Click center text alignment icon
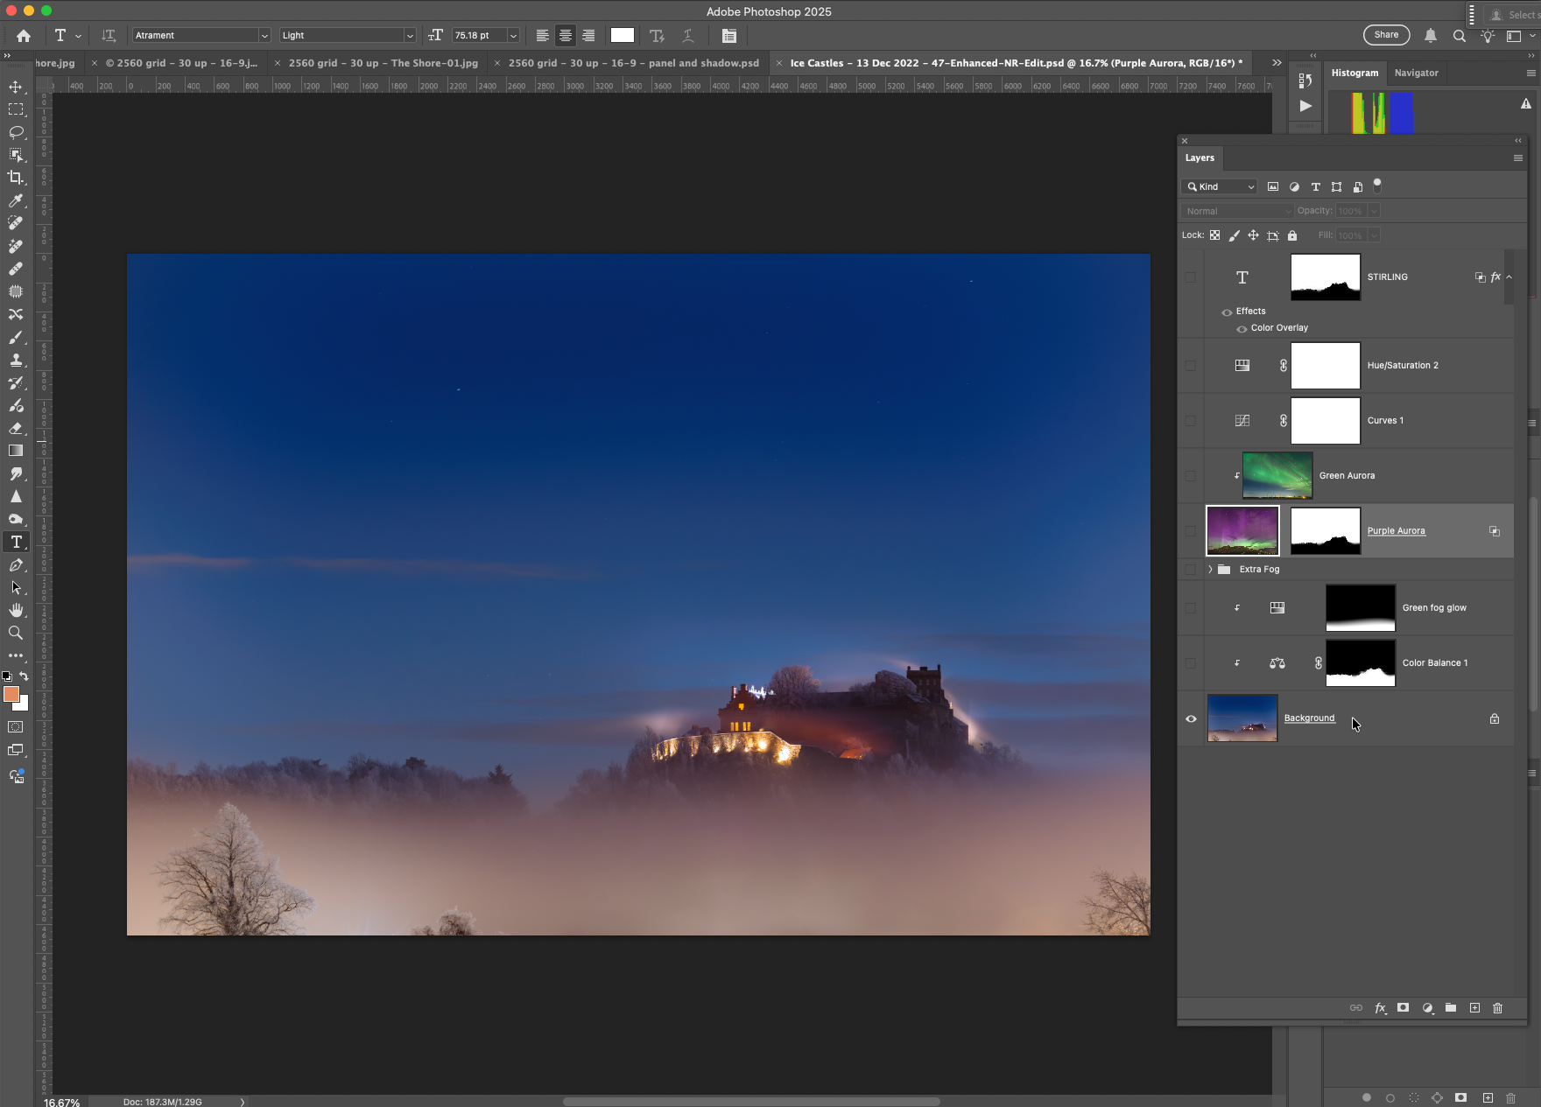The image size is (1541, 1107). 566,36
